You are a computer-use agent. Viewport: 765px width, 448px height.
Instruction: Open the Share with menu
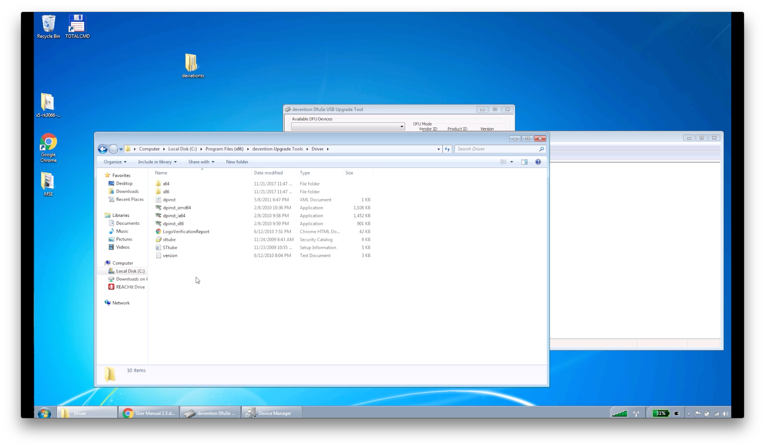[x=201, y=162]
